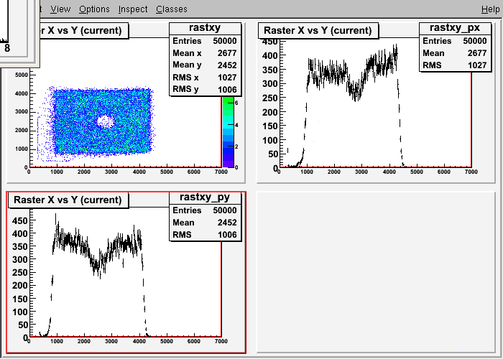The width and height of the screenshot is (503, 359).
Task: Click 'RMS 1027' in rastxy_px stats
Action: pyautogui.click(x=455, y=65)
